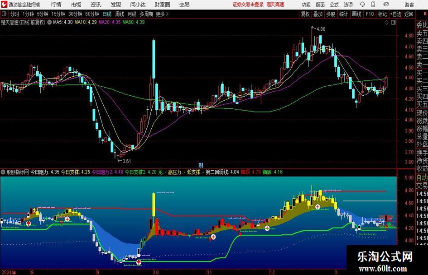Viewport: 428px width, 275px height.
Task: Toggle the right info panel icon
Action: (393, 23)
